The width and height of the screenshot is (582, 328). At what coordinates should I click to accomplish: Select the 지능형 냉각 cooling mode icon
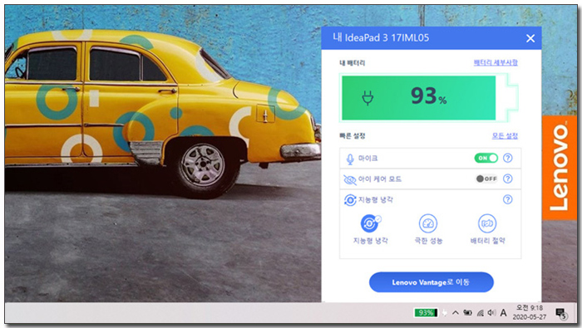369,223
